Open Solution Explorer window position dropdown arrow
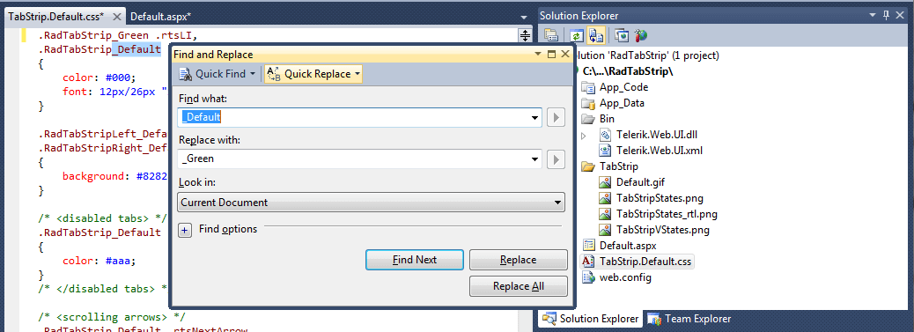This screenshot has width=914, height=332. 872,15
